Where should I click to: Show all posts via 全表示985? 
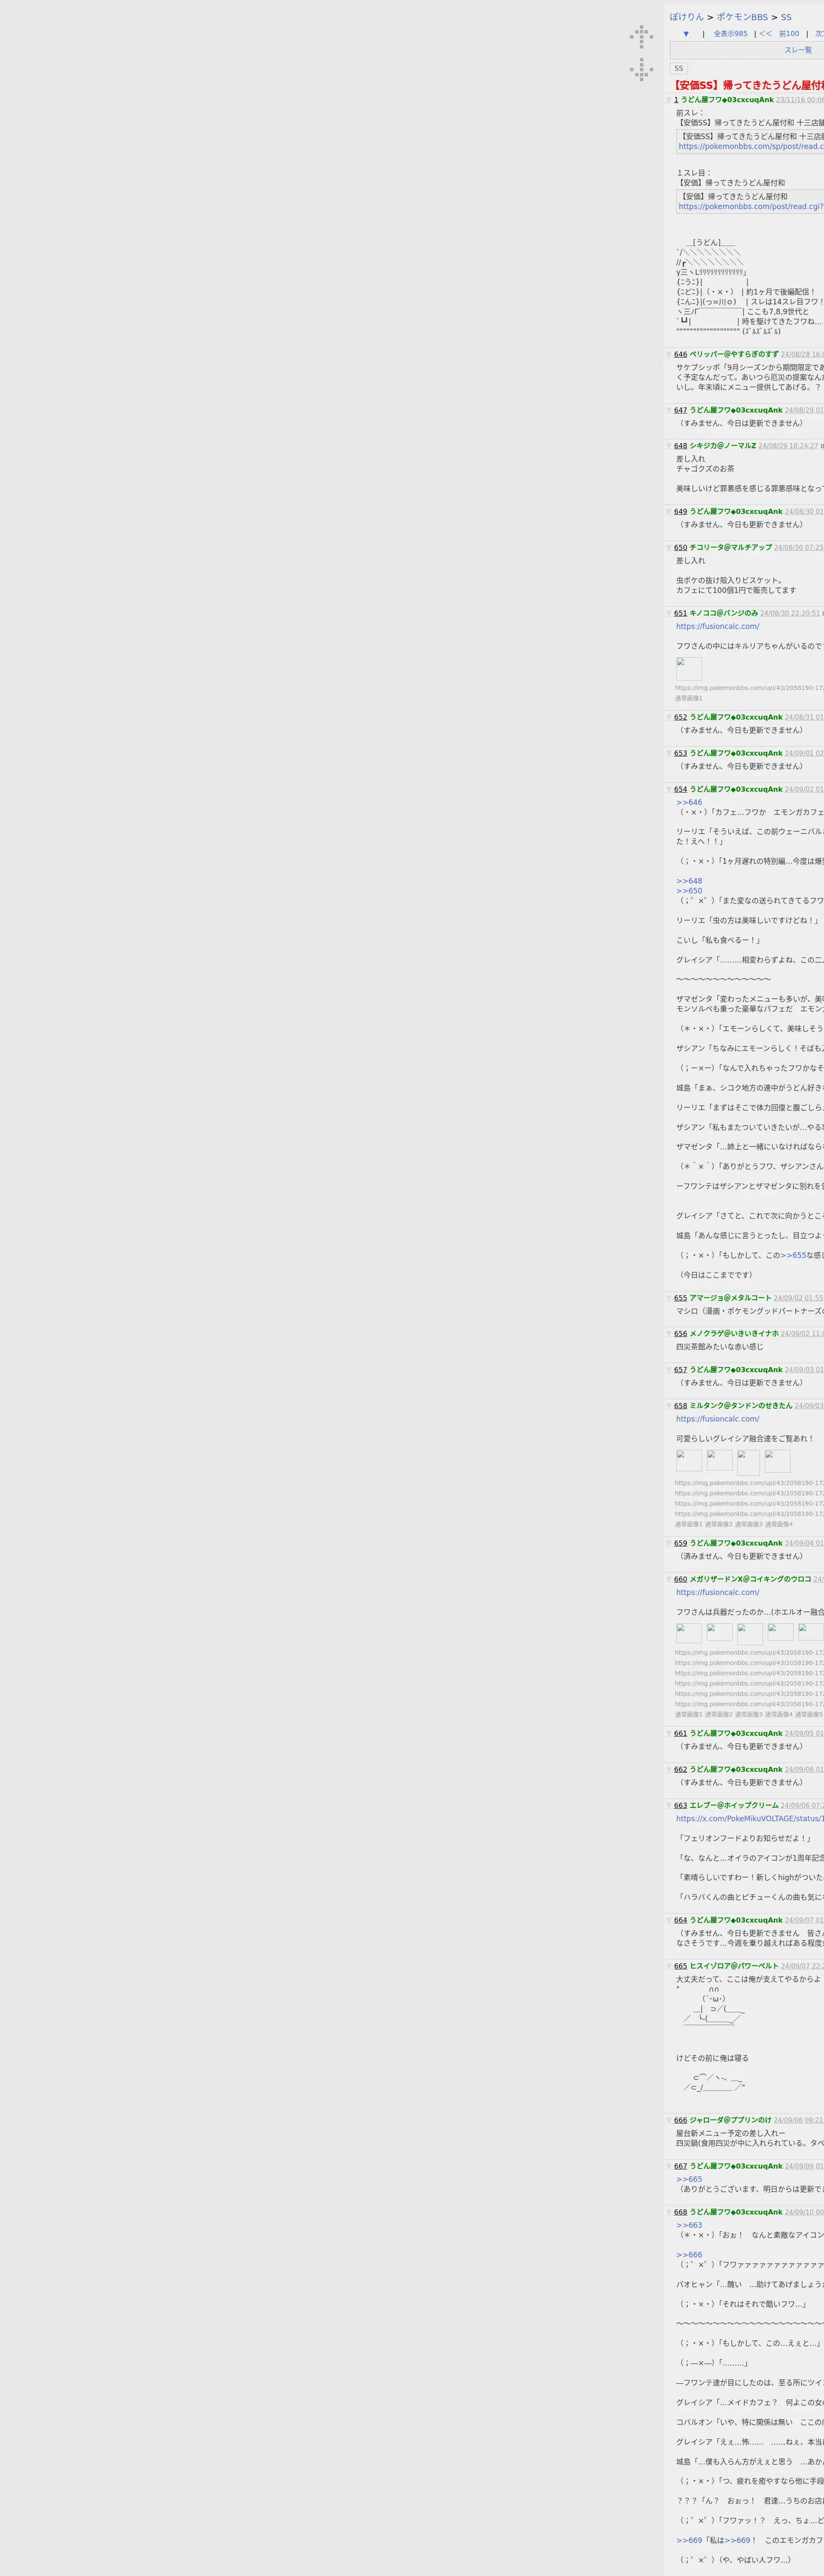click(x=730, y=34)
